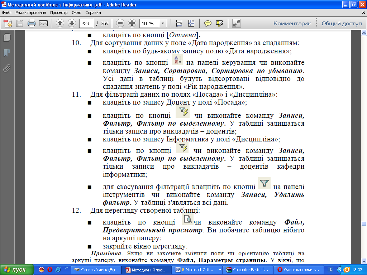Launch Opera from quick launch

click(x=49, y=270)
